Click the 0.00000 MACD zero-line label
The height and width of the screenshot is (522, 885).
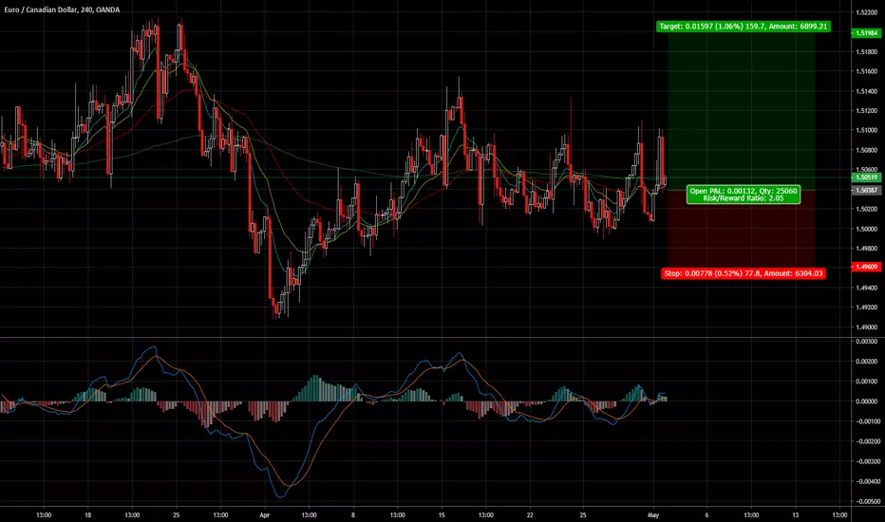(866, 401)
